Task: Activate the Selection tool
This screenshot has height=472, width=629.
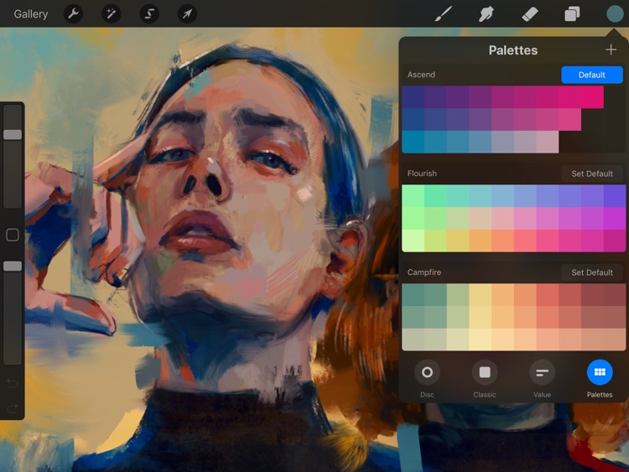Action: (x=149, y=13)
